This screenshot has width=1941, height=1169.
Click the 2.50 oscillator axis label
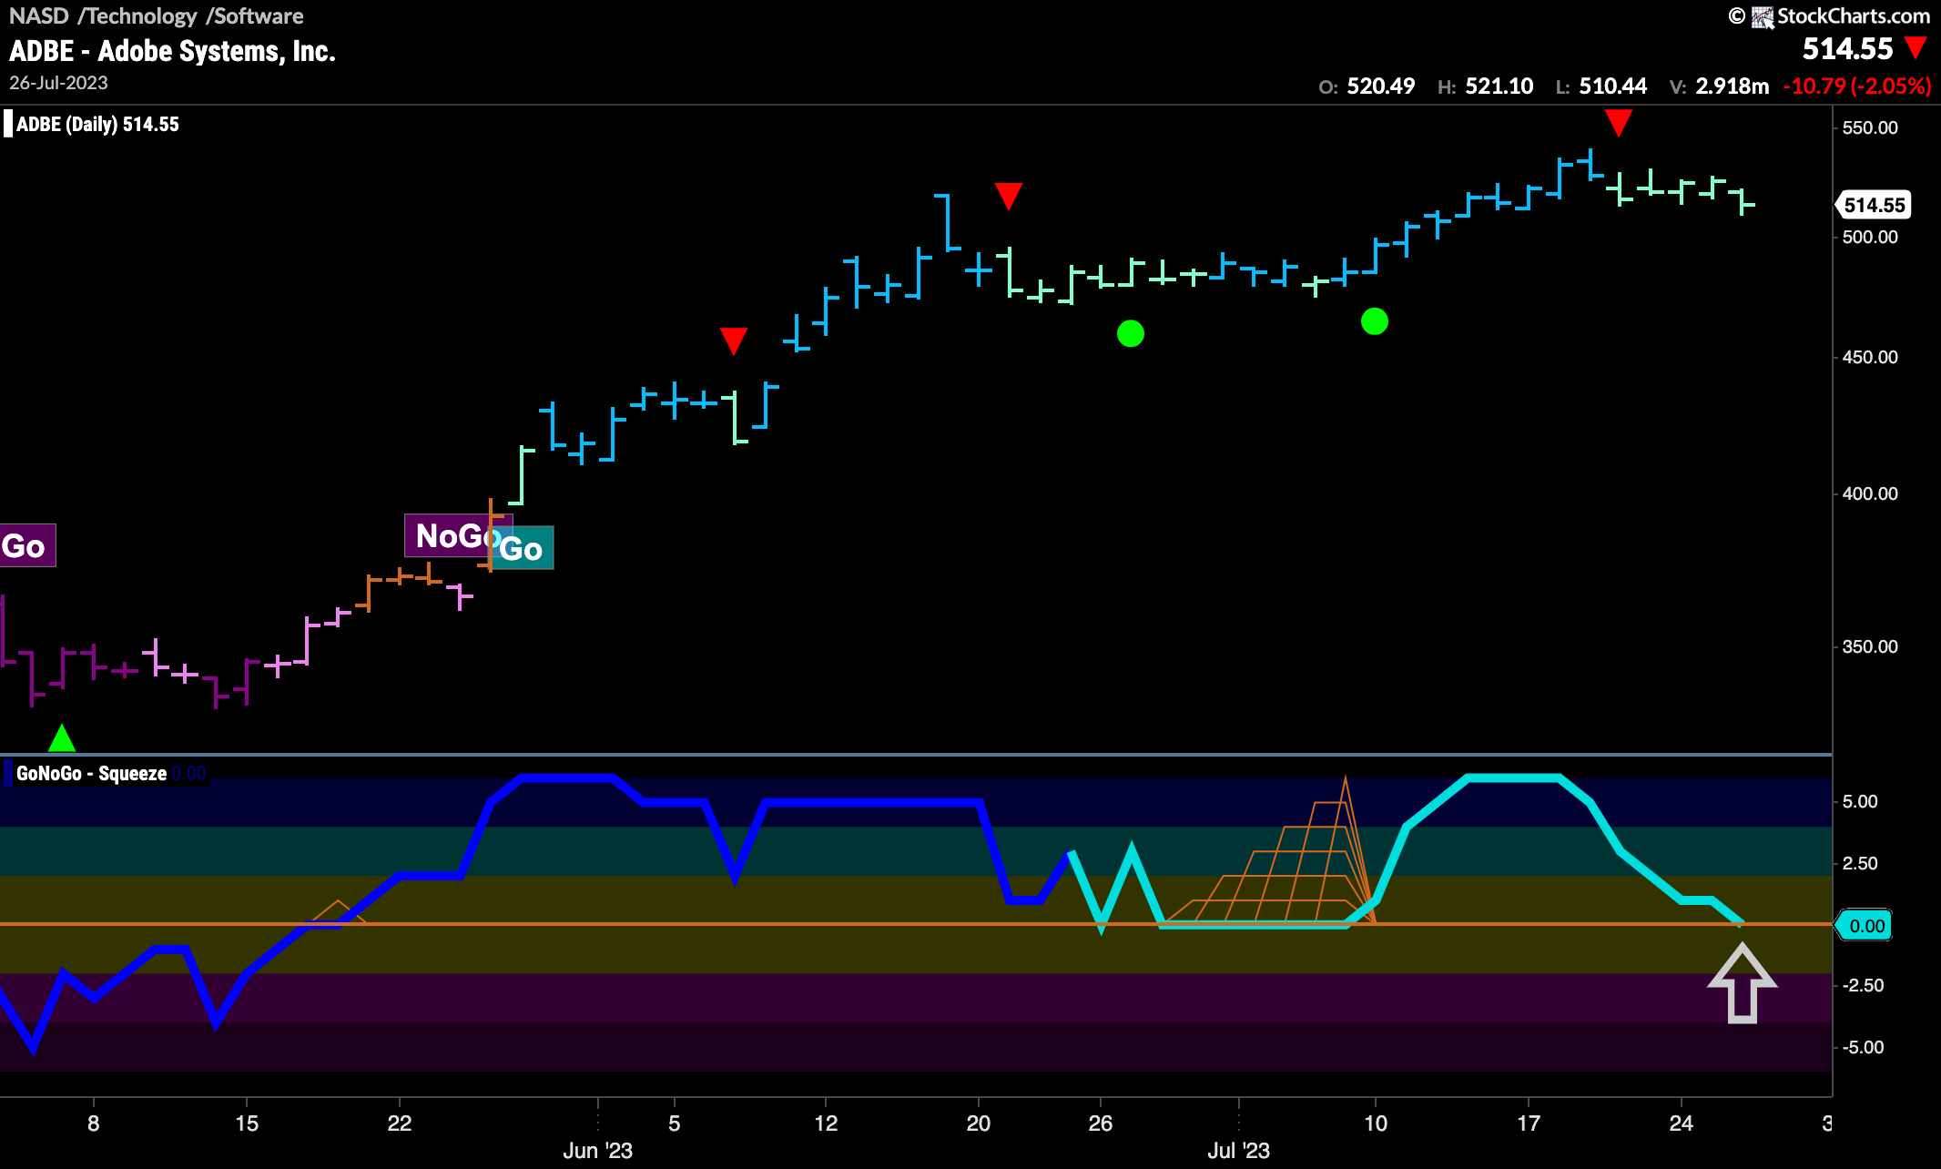click(1860, 863)
